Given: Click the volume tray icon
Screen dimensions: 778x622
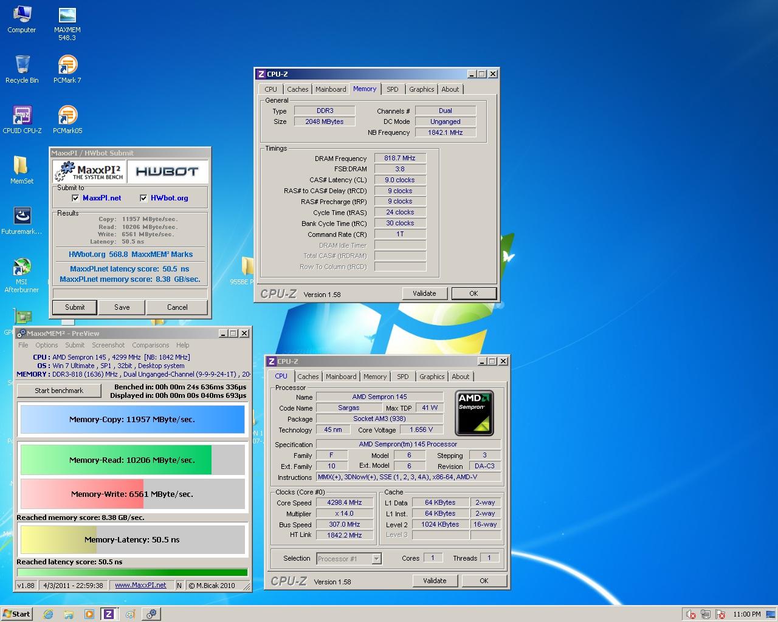Looking at the screenshot, I should tap(690, 614).
